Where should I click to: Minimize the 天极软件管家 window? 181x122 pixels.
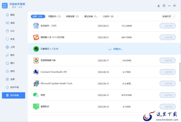click(x=169, y=6)
